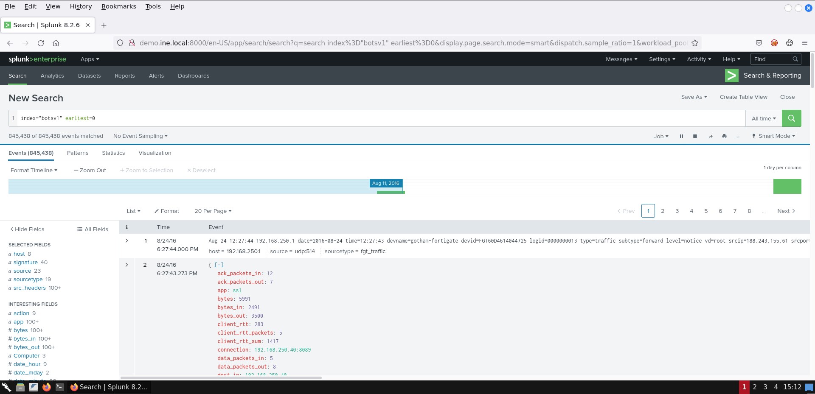815x394 pixels.
Task: Open the Save As dropdown
Action: pos(694,97)
